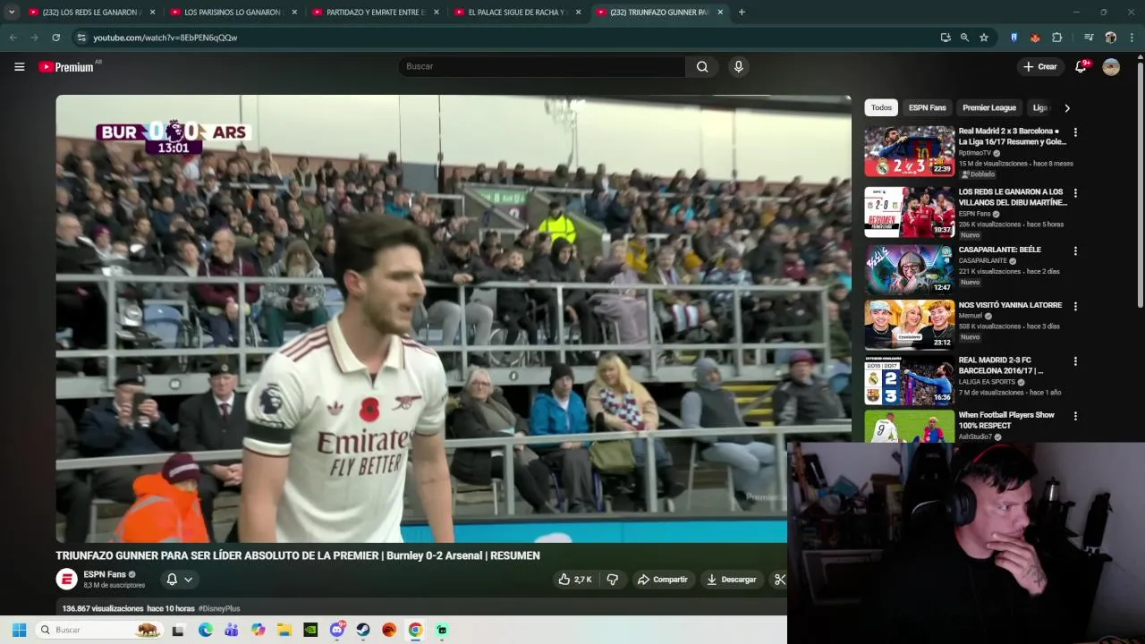Open Chrome profile avatar
This screenshot has height=644, width=1145.
[1110, 38]
